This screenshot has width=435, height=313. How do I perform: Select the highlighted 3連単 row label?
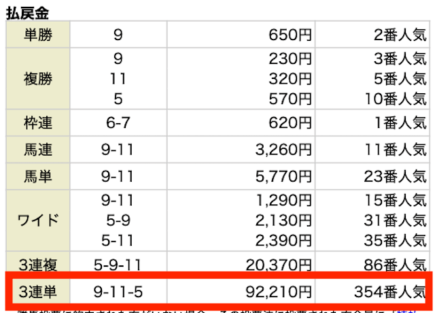(x=38, y=292)
